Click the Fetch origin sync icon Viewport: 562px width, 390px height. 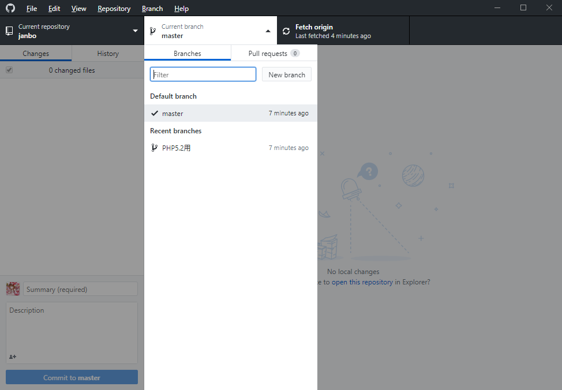[x=286, y=31]
